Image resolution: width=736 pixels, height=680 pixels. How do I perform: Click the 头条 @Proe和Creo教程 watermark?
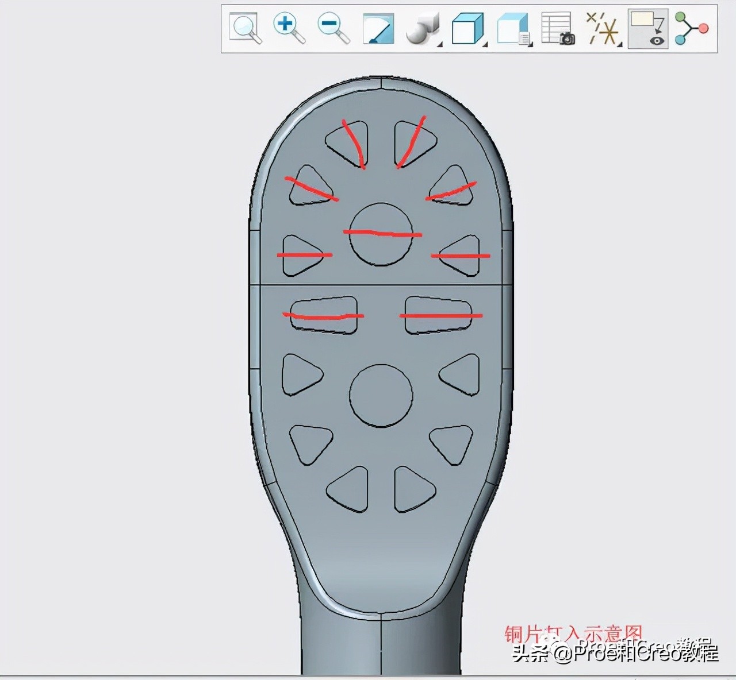click(615, 652)
